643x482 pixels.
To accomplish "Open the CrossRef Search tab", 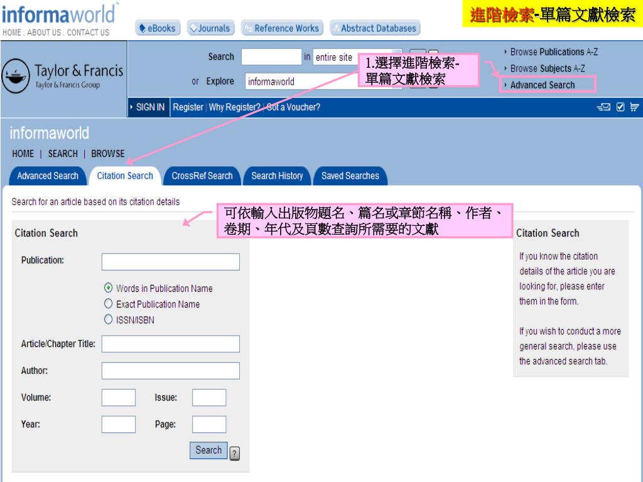I will tap(202, 176).
